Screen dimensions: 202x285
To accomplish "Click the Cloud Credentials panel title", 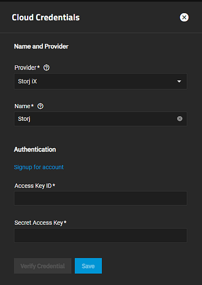I will 46,17.
